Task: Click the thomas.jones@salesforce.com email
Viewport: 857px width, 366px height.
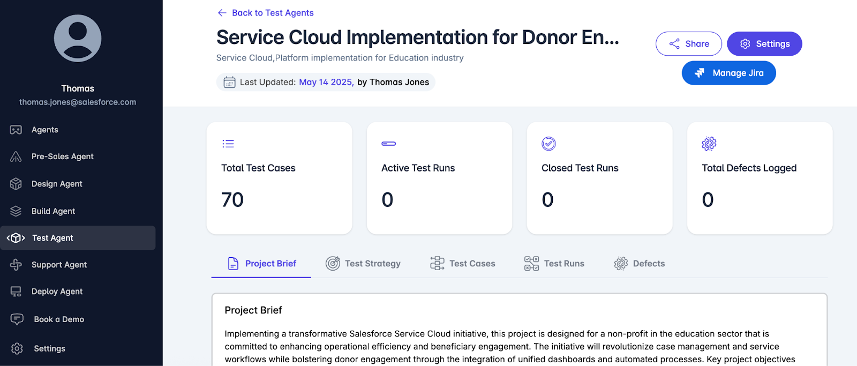Action: point(78,102)
